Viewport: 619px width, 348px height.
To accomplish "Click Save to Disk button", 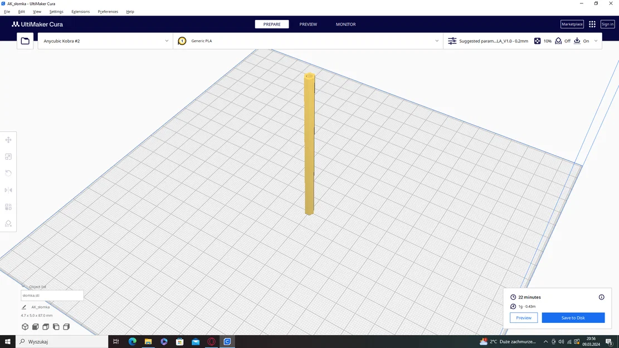I will [573, 317].
